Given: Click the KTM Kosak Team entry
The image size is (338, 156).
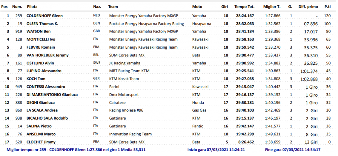Looking at the screenshot, I should click(x=124, y=79).
